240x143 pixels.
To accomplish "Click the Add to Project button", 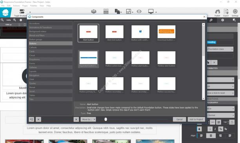I will (x=196, y=119).
